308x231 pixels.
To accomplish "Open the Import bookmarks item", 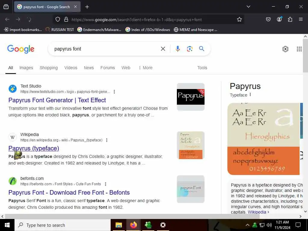I will [23, 30].
